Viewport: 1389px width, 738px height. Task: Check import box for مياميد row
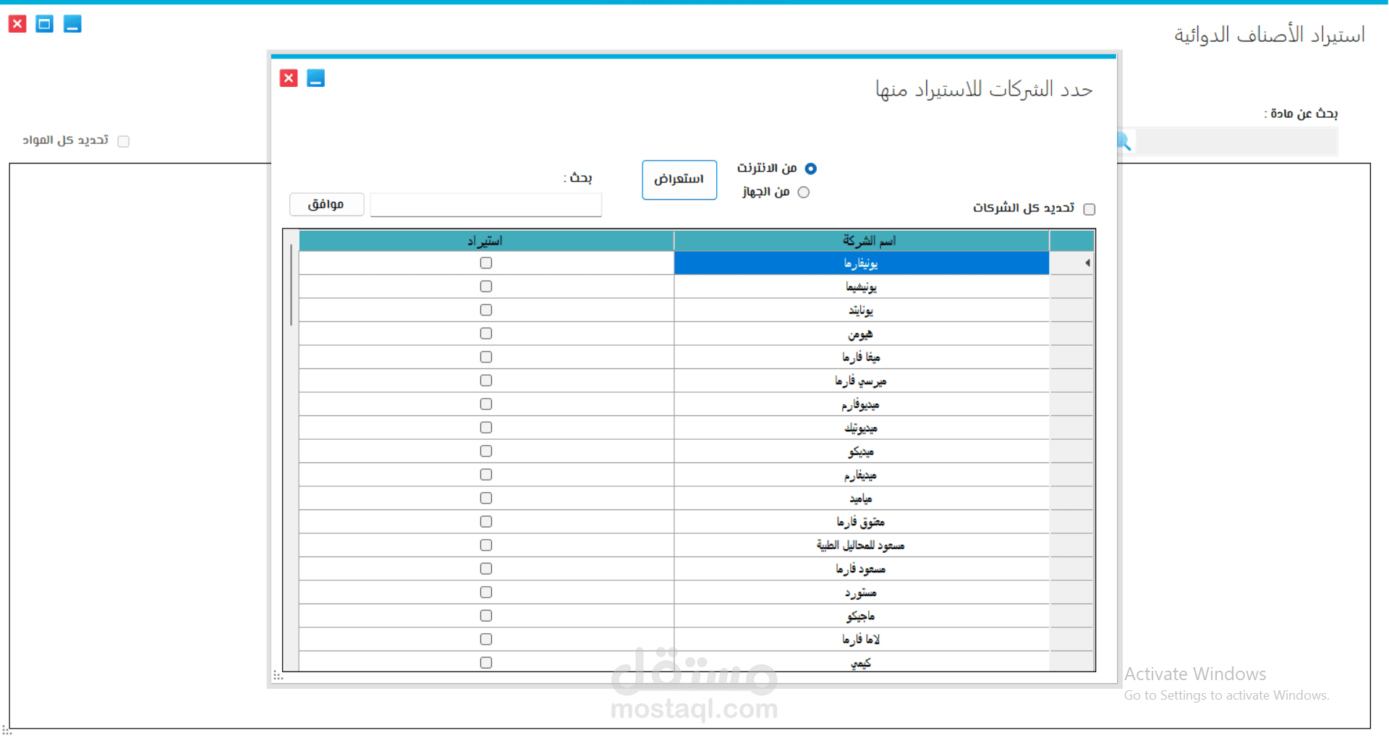pos(486,498)
